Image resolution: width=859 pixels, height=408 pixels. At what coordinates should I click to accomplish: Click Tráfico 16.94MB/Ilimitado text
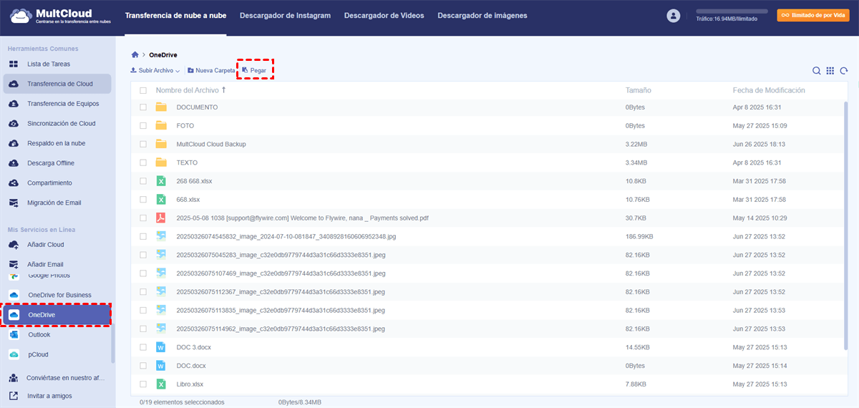tap(727, 19)
